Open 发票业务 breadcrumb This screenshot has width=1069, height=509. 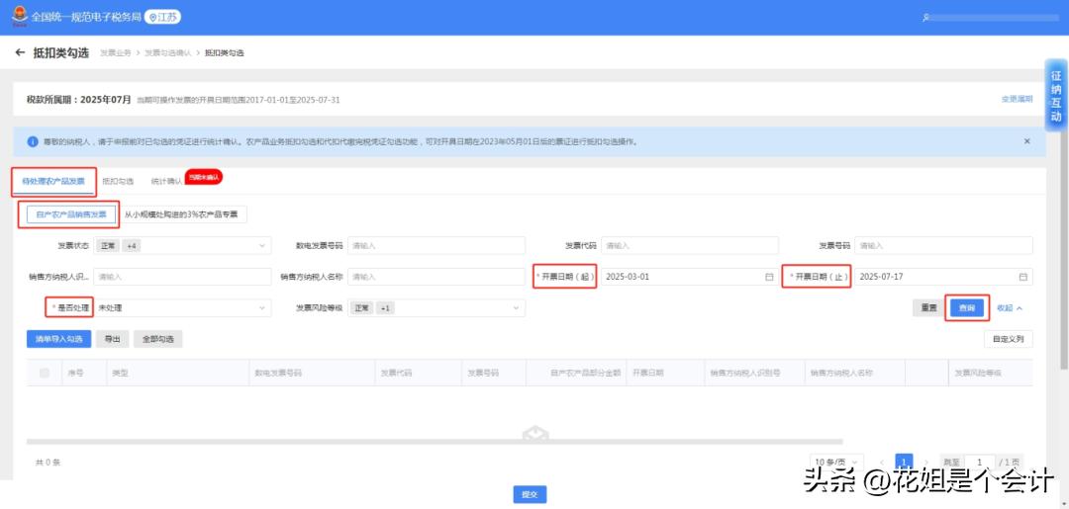tap(115, 53)
